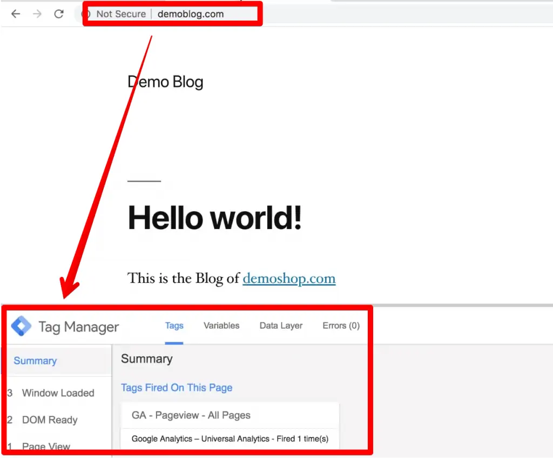553x459 pixels.
Task: Select Summary in the debug sidebar
Action: click(x=35, y=360)
